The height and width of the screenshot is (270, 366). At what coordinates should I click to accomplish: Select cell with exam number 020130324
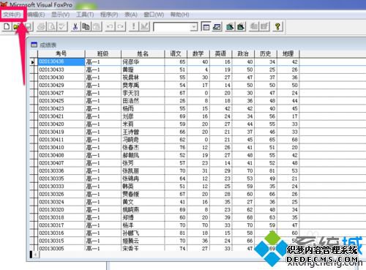point(61,202)
